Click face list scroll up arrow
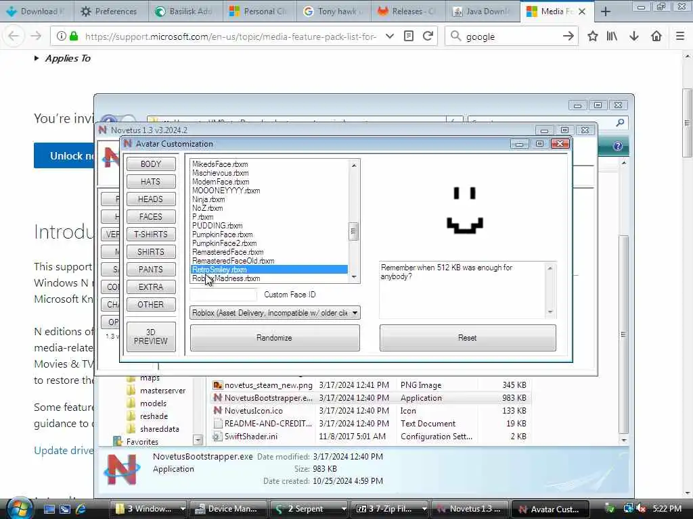The height and width of the screenshot is (519, 693). pos(353,166)
